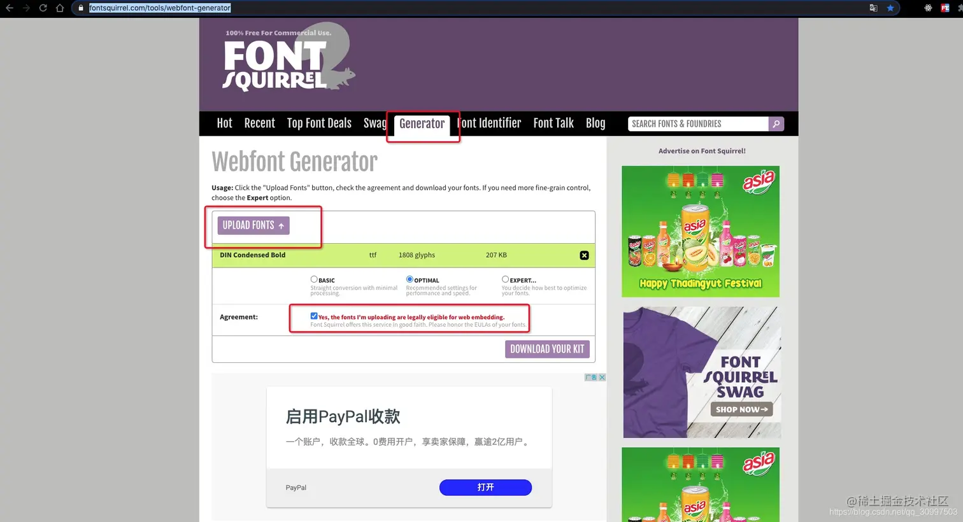
Task: Open the Font Squirrel Swag t-shirt ad
Action: pyautogui.click(x=702, y=372)
